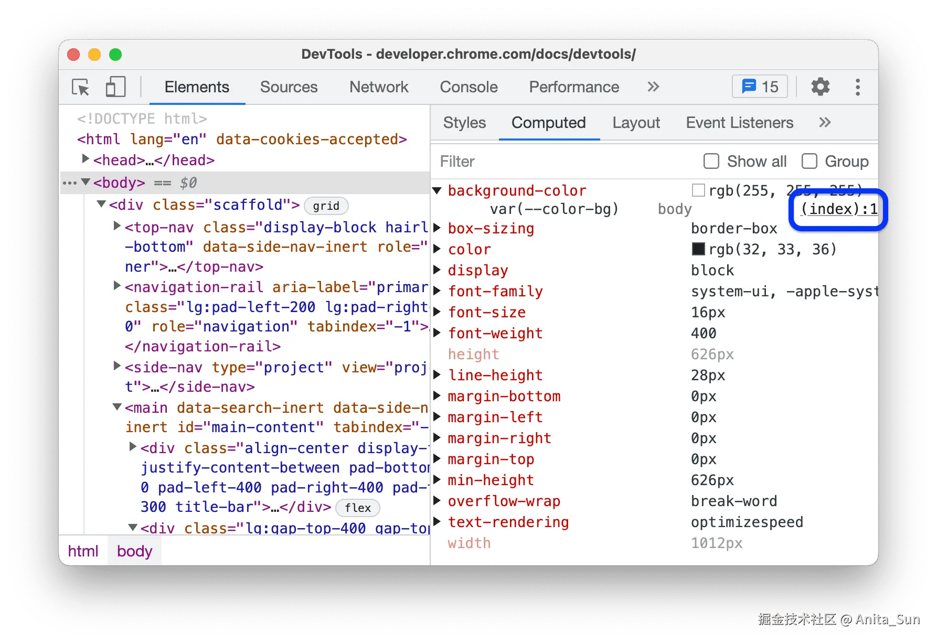Expand the overflow-wrap computed property

pos(436,501)
